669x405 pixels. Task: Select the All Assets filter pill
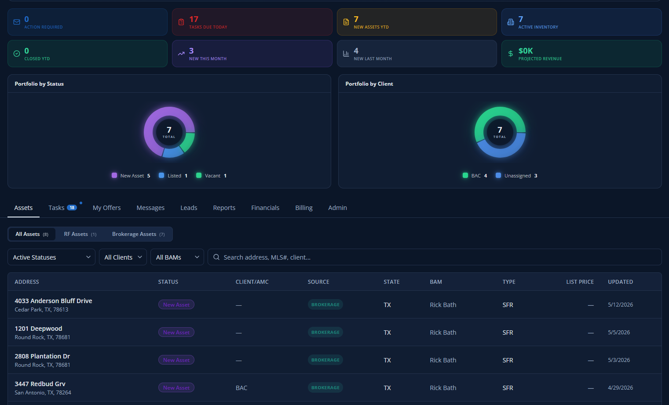pos(32,234)
